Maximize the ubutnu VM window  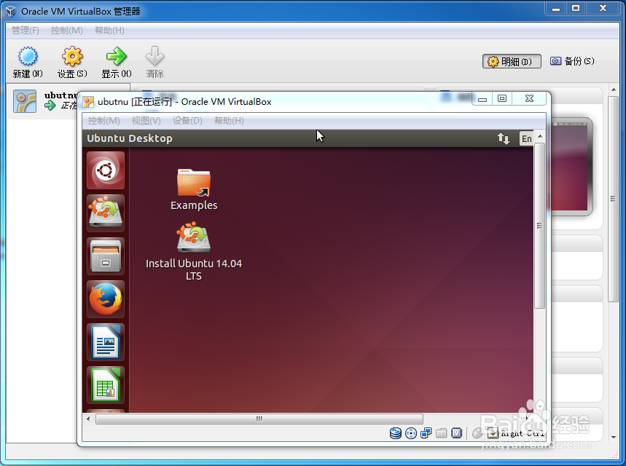click(502, 98)
